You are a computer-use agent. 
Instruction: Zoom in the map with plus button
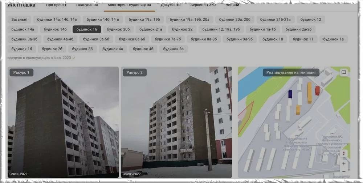coord(343,163)
